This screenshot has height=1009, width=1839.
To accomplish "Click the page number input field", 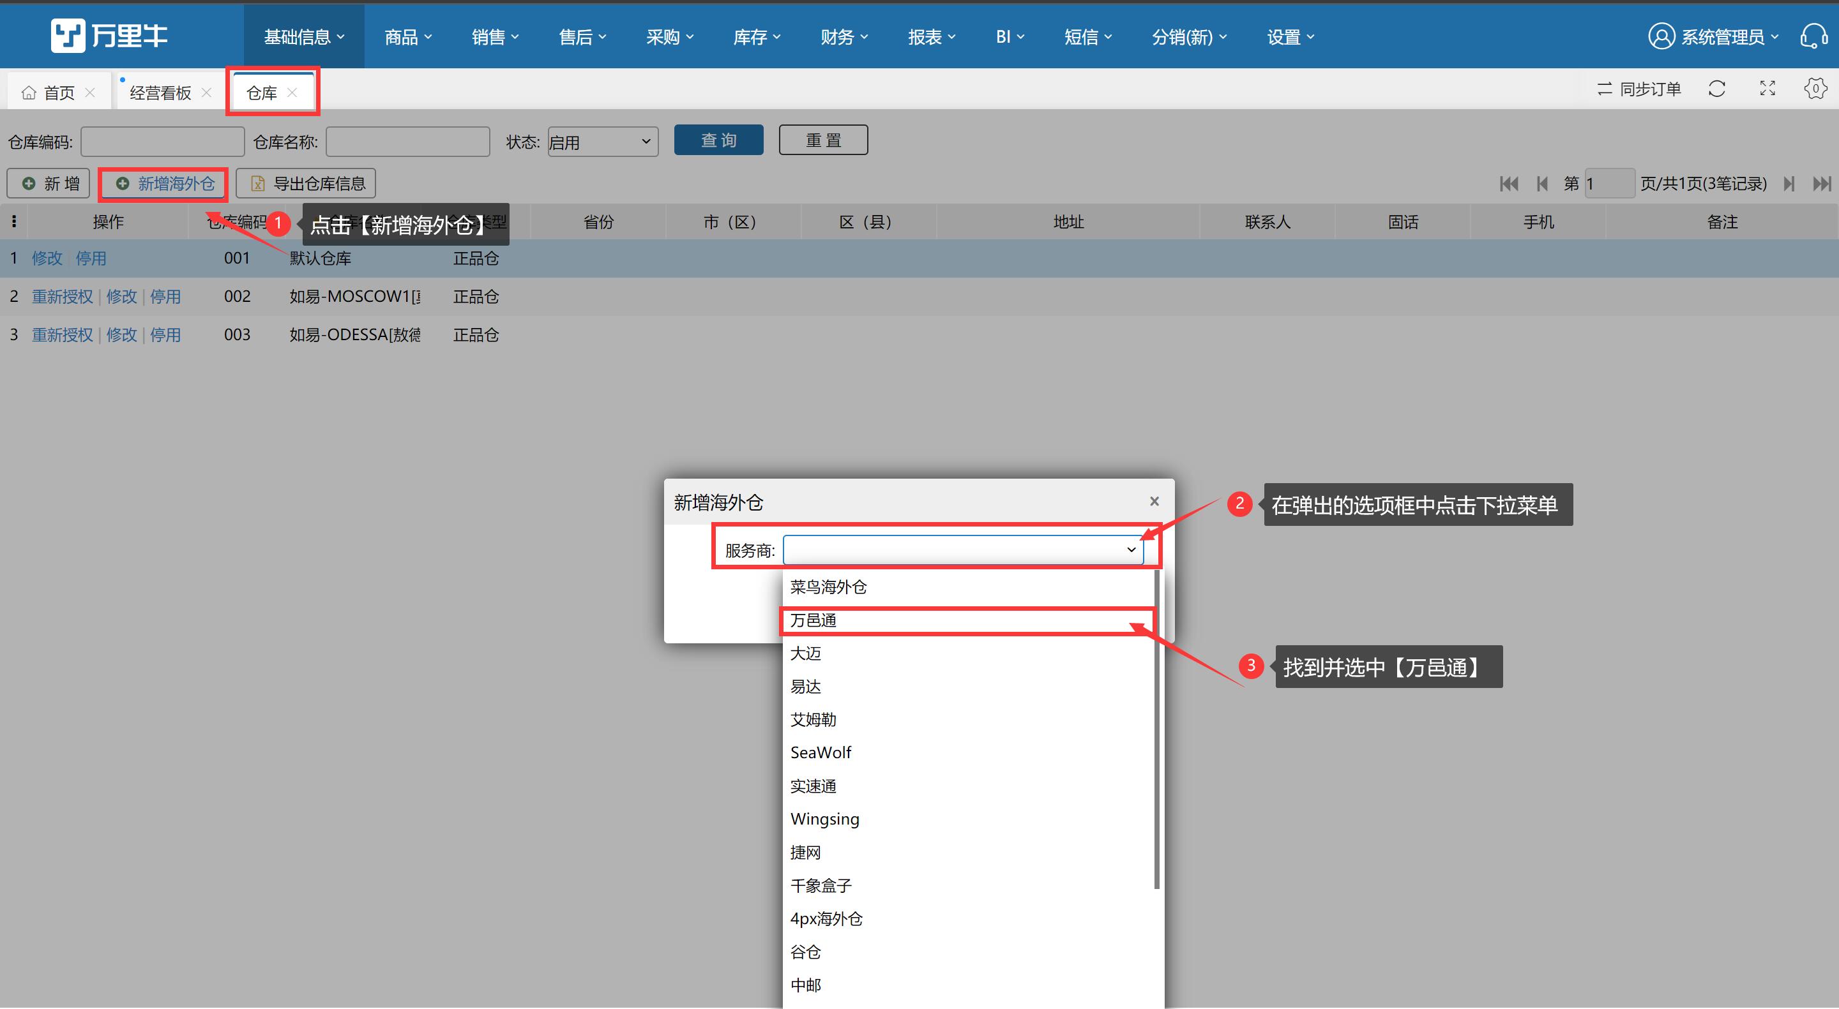I will 1609,183.
